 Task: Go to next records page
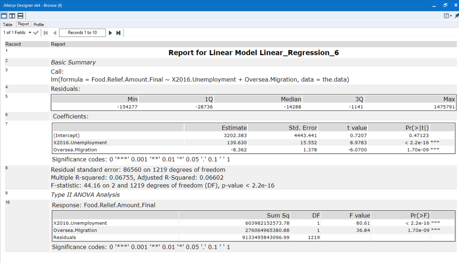tap(110, 33)
